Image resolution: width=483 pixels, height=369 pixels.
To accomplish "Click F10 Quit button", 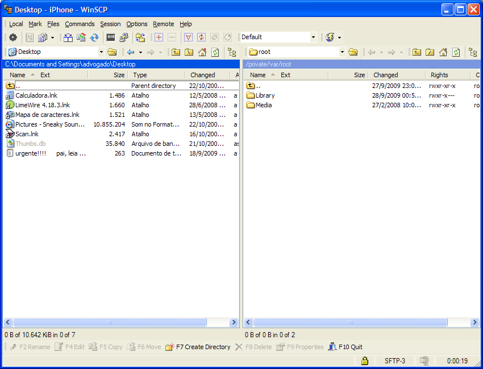I will pos(345,347).
